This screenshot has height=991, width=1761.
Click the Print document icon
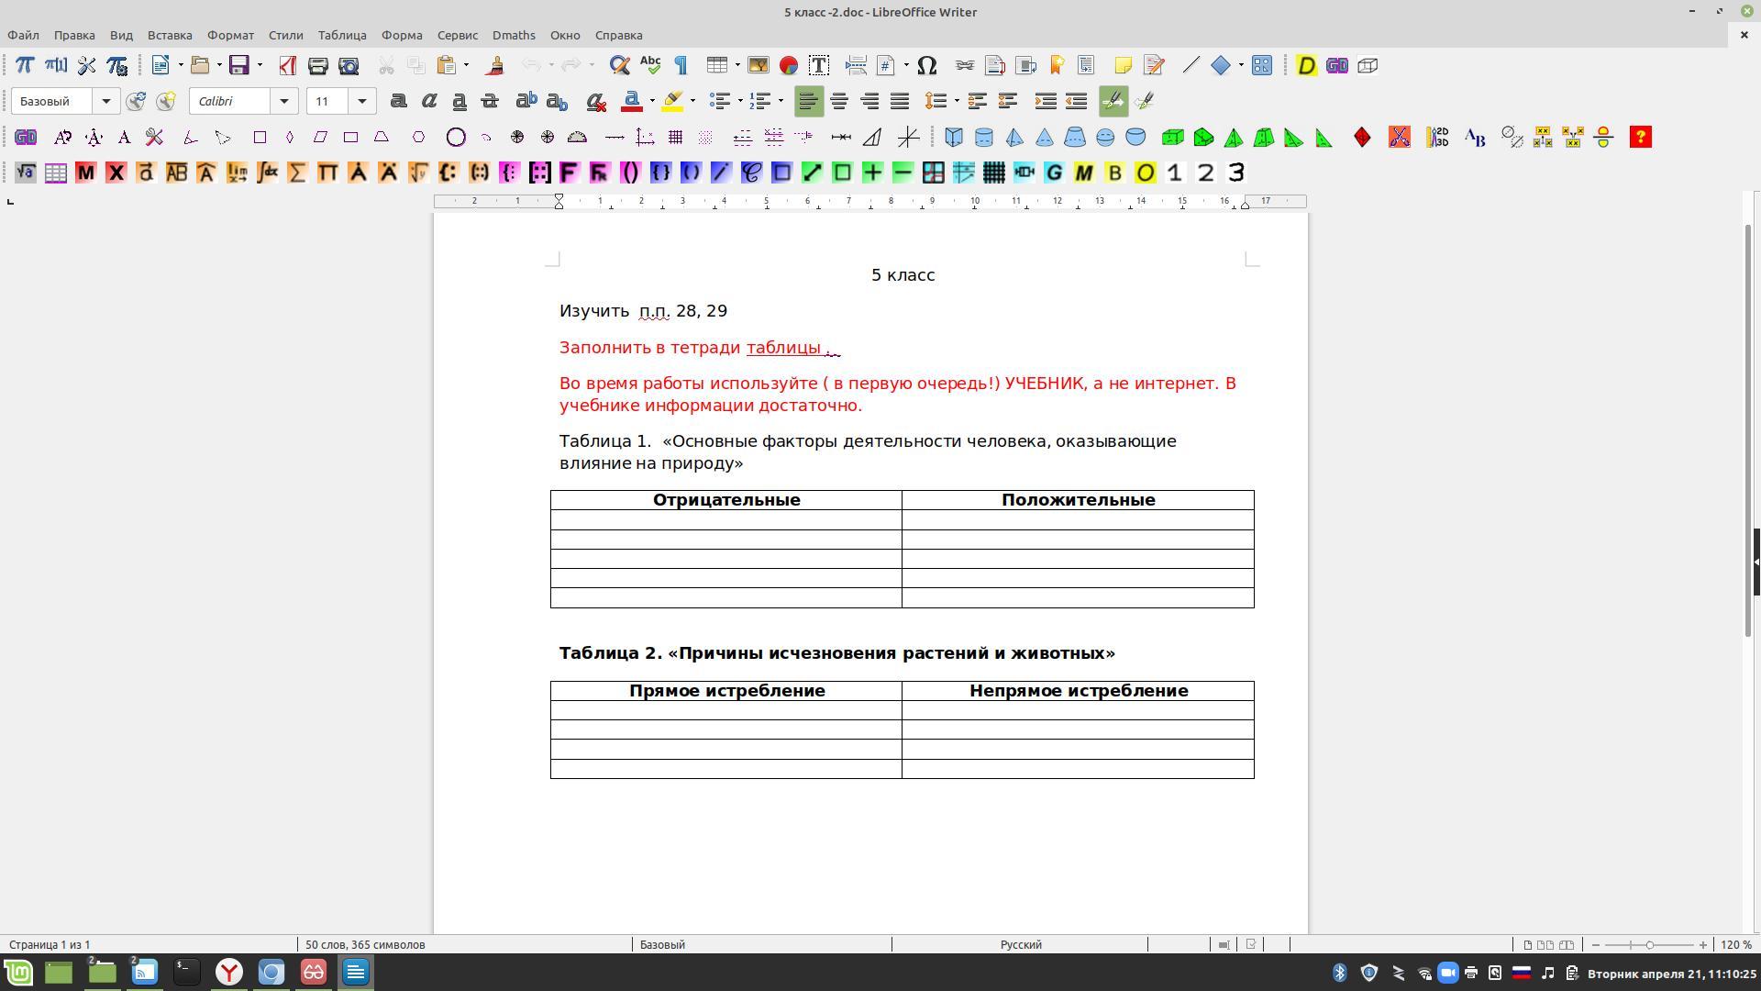(x=317, y=65)
